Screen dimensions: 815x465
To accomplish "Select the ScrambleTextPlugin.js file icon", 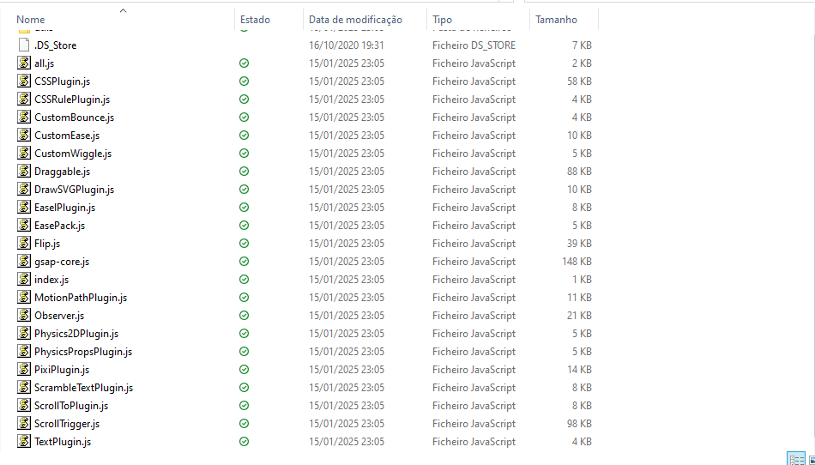I will [x=24, y=387].
